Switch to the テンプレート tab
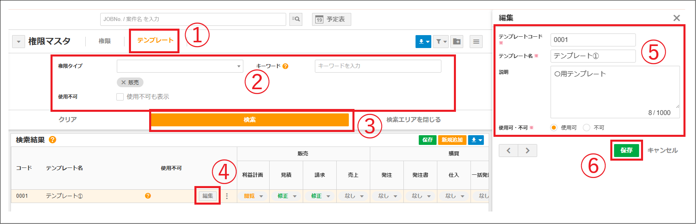 click(155, 40)
